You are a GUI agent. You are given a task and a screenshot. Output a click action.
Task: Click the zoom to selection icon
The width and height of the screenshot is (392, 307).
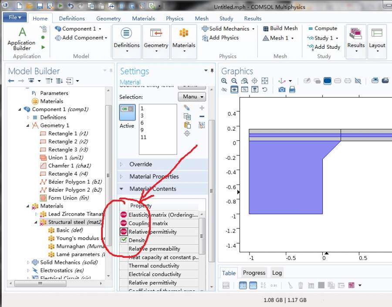187,134
